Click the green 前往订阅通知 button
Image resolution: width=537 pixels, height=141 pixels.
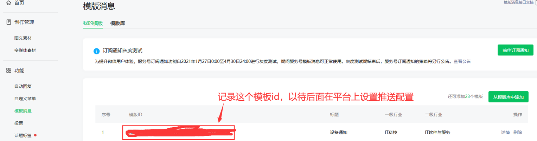[516, 50]
